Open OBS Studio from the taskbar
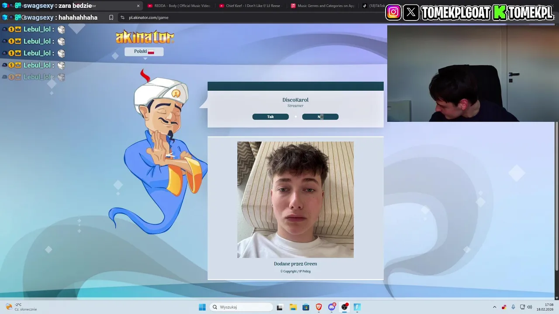This screenshot has width=559, height=314. point(345,307)
